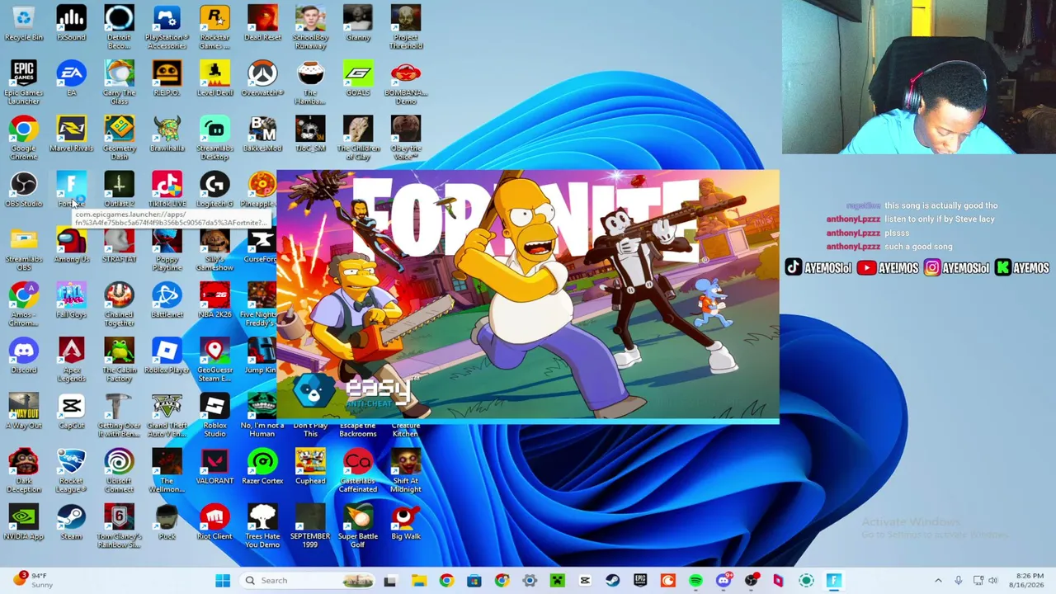The width and height of the screenshot is (1056, 594).
Task: Click the Dark Deception desktop icon
Action: (x=24, y=470)
